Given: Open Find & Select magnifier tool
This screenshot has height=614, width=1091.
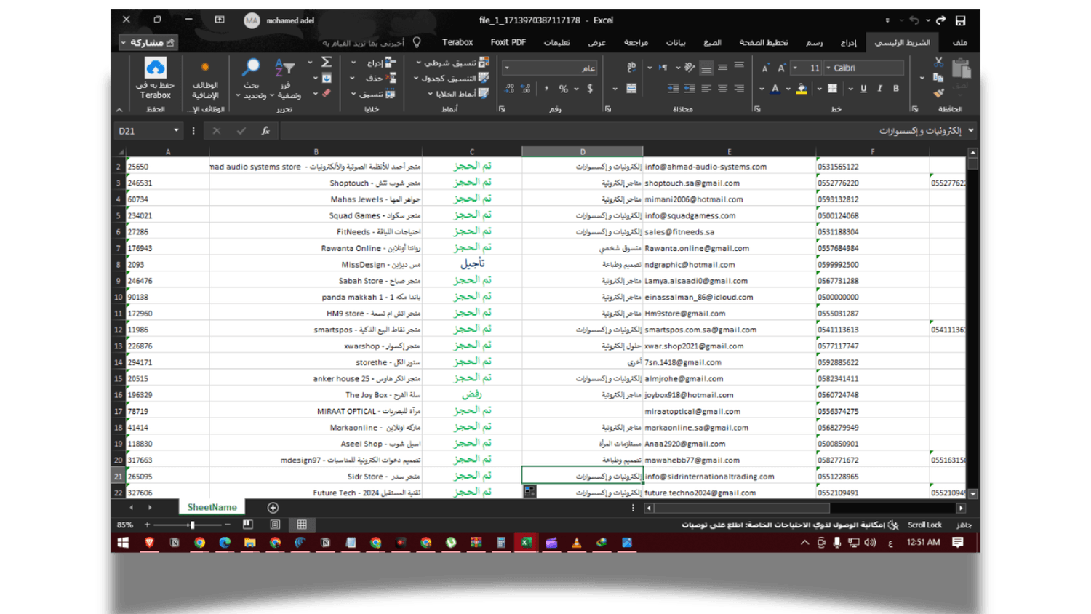Looking at the screenshot, I should point(251,68).
